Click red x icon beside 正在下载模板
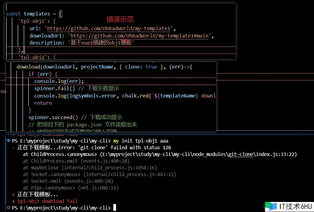Image resolution: width=314 pixels, height=212 pixels. point(13,195)
